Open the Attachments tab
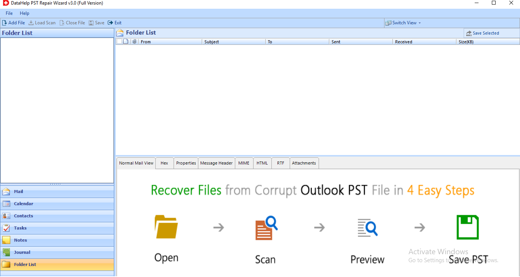The image size is (520, 277). tap(304, 163)
